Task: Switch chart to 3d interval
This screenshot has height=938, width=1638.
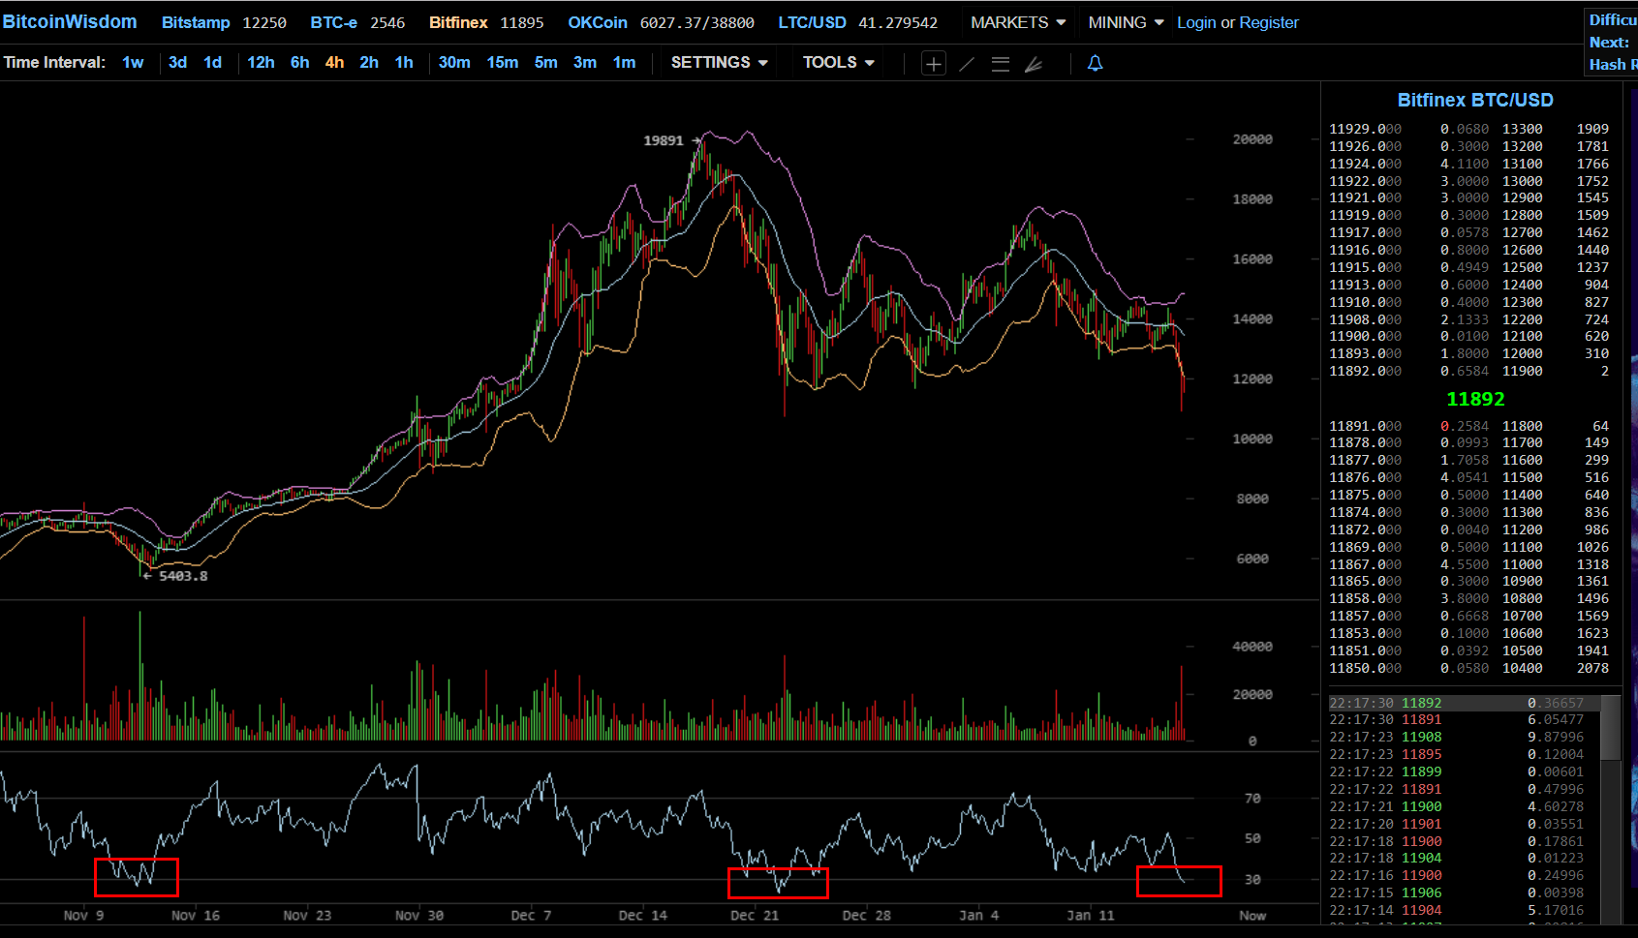Action: (x=177, y=62)
